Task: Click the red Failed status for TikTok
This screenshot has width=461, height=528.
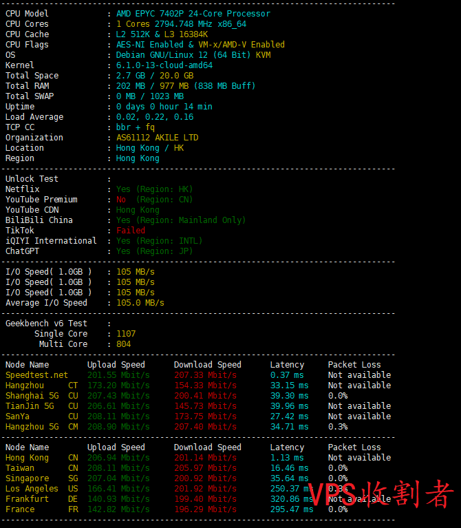Action: [x=131, y=231]
